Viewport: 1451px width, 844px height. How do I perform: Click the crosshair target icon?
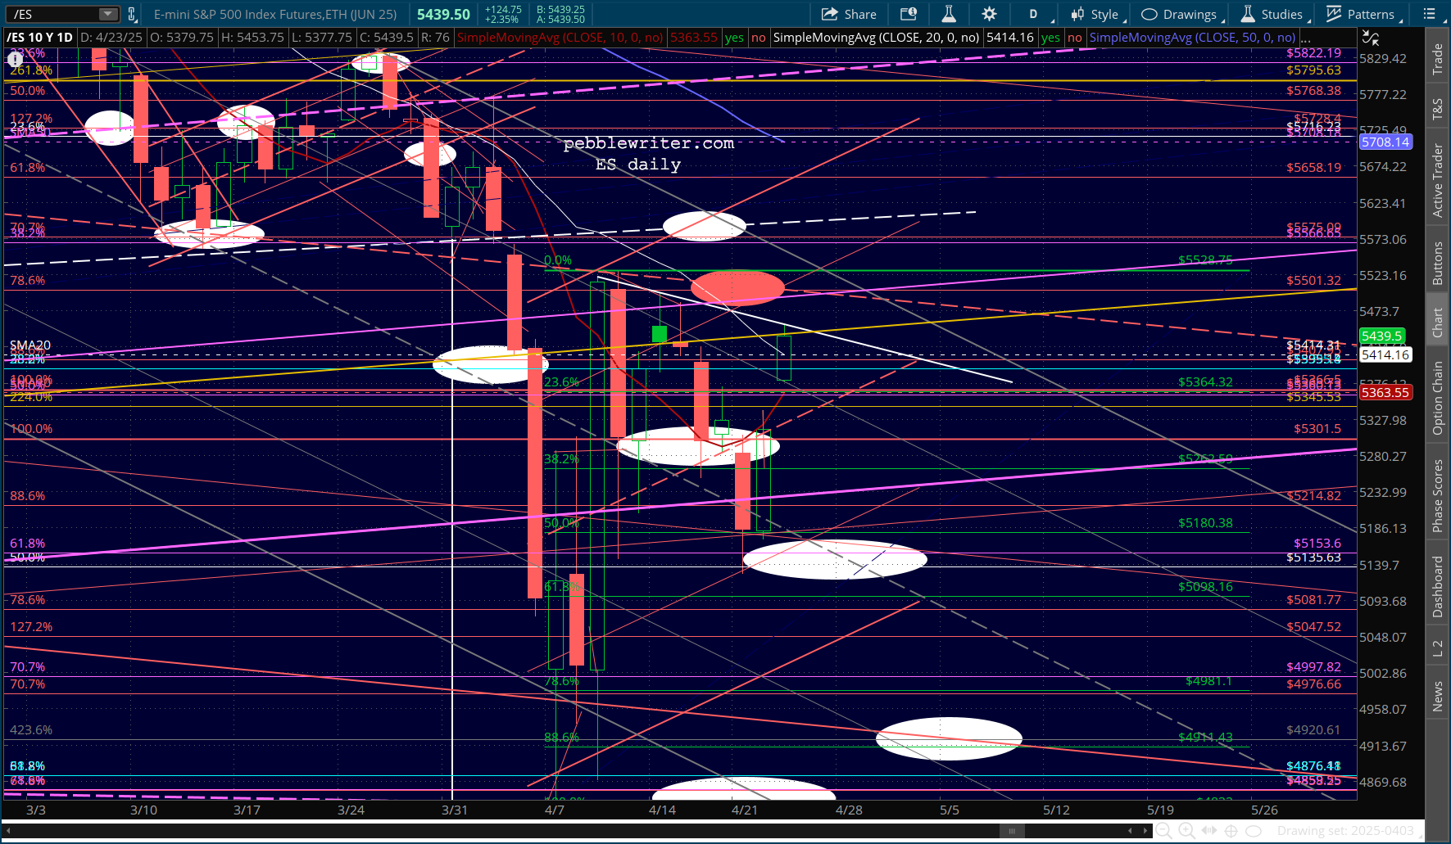click(1231, 831)
